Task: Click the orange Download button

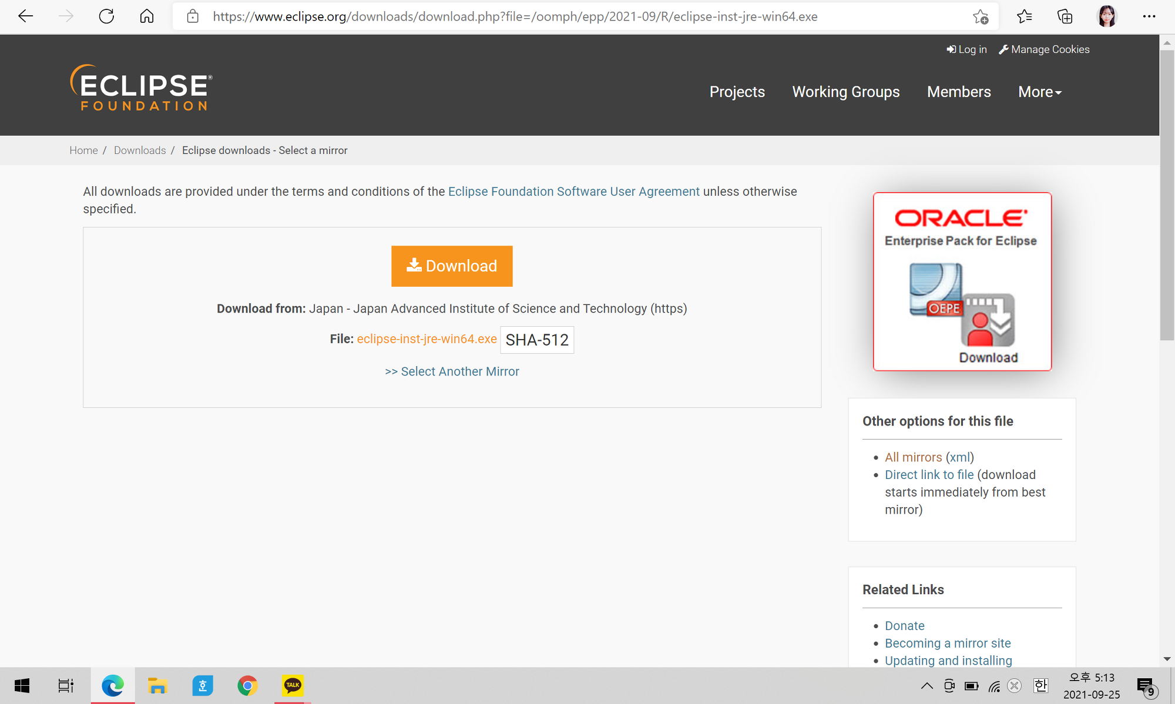Action: pos(452,266)
